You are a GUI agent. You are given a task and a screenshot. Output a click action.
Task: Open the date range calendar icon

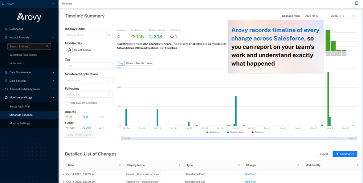[x=354, y=16]
